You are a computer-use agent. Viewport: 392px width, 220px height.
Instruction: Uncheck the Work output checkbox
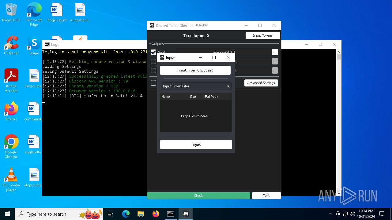click(x=153, y=52)
